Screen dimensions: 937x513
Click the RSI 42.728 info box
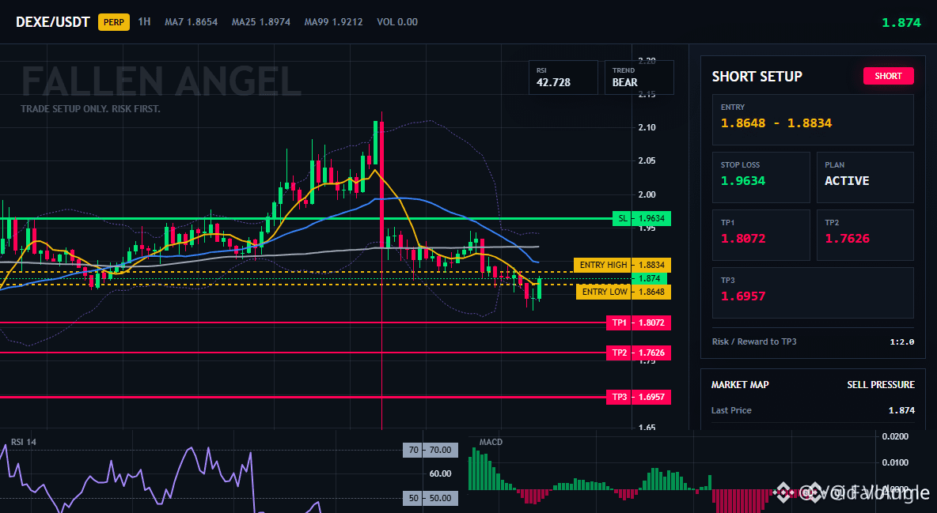pos(563,77)
